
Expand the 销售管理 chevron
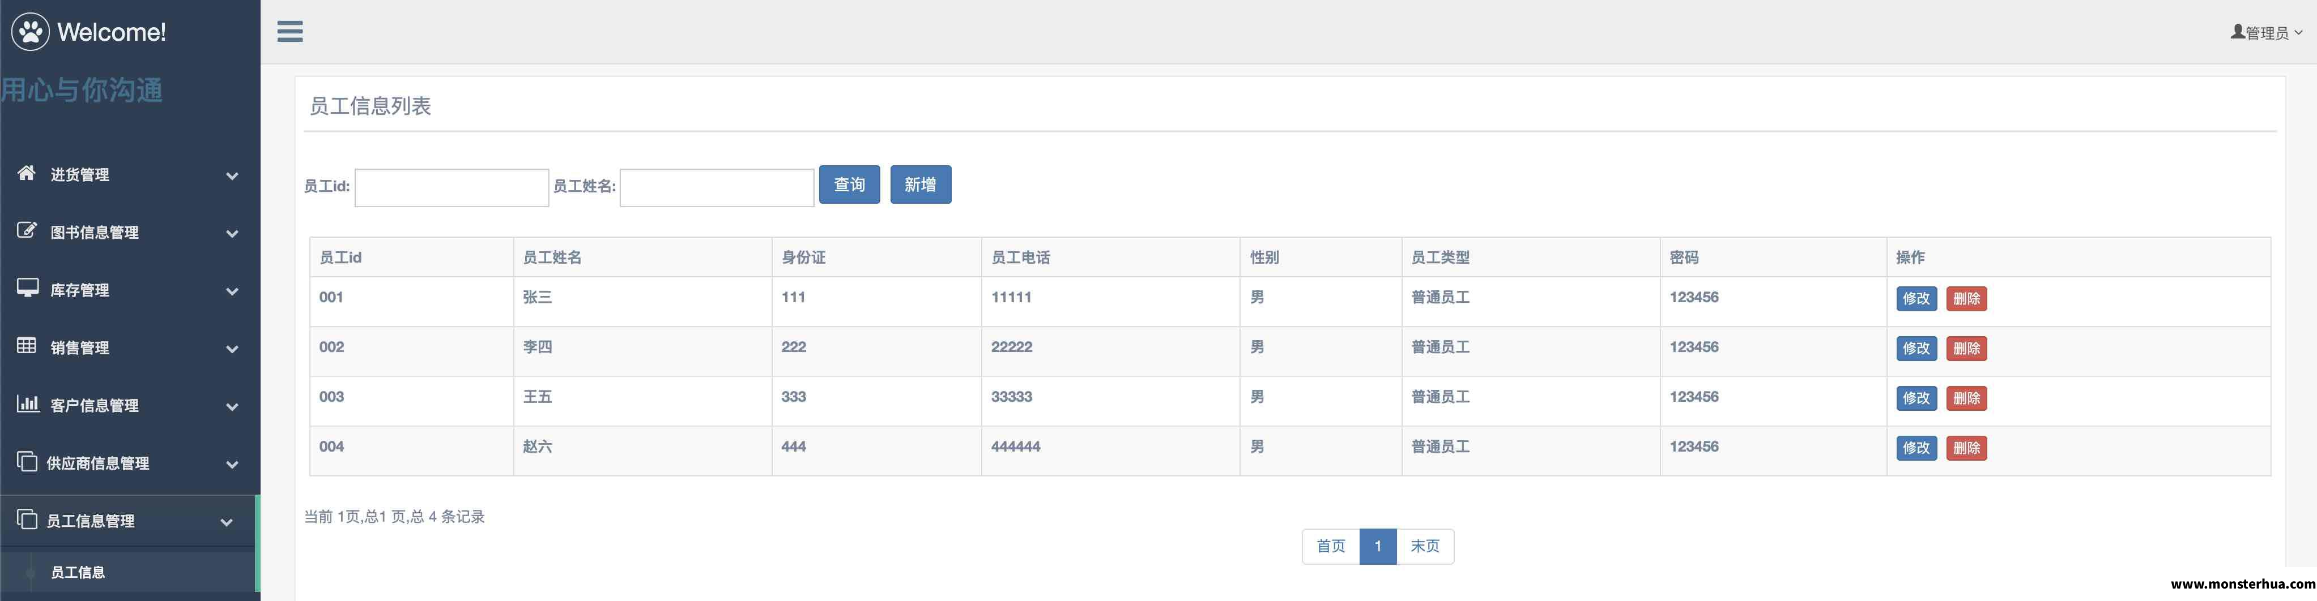pos(232,350)
